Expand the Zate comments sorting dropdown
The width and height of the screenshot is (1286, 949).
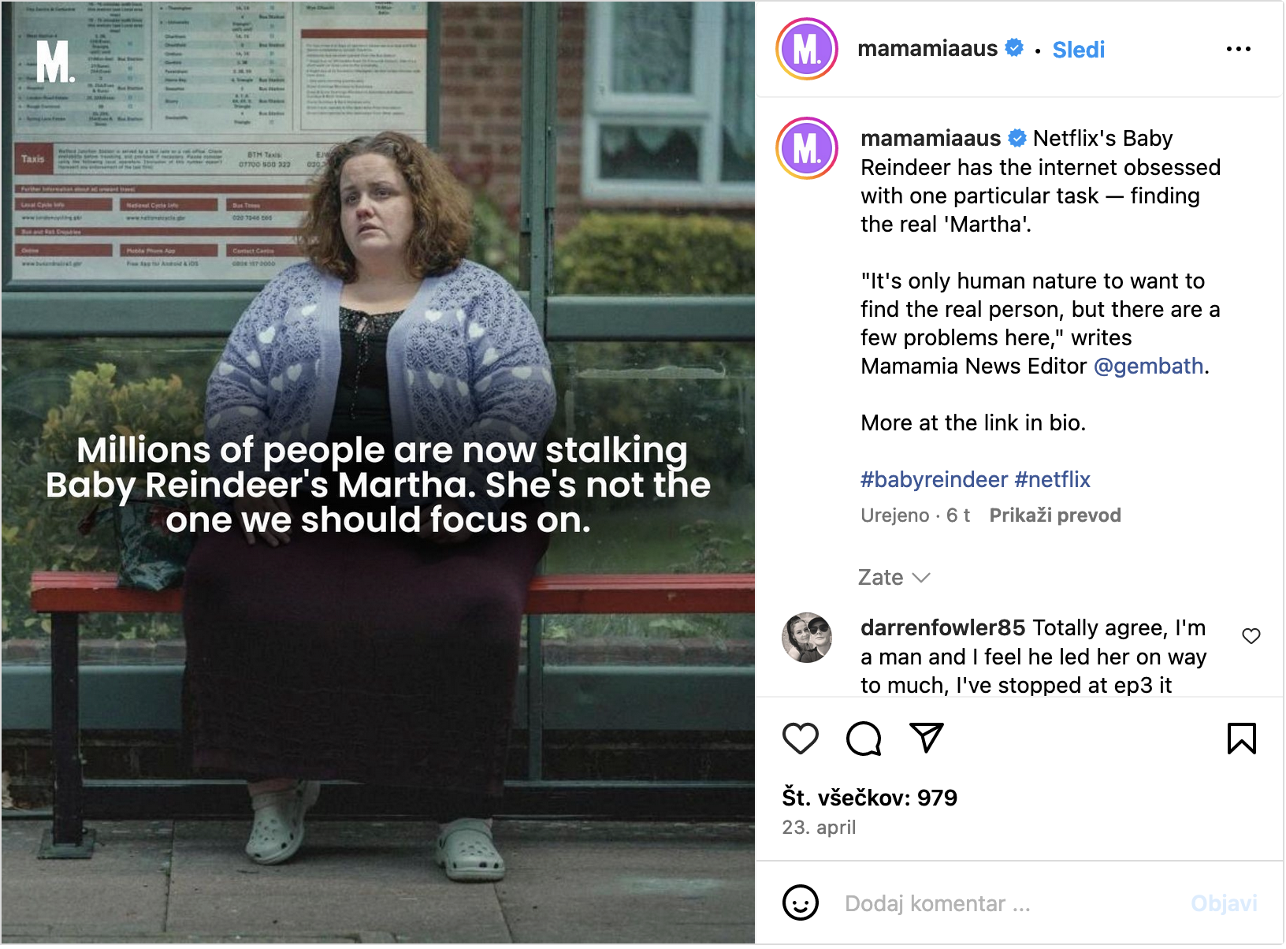(894, 578)
